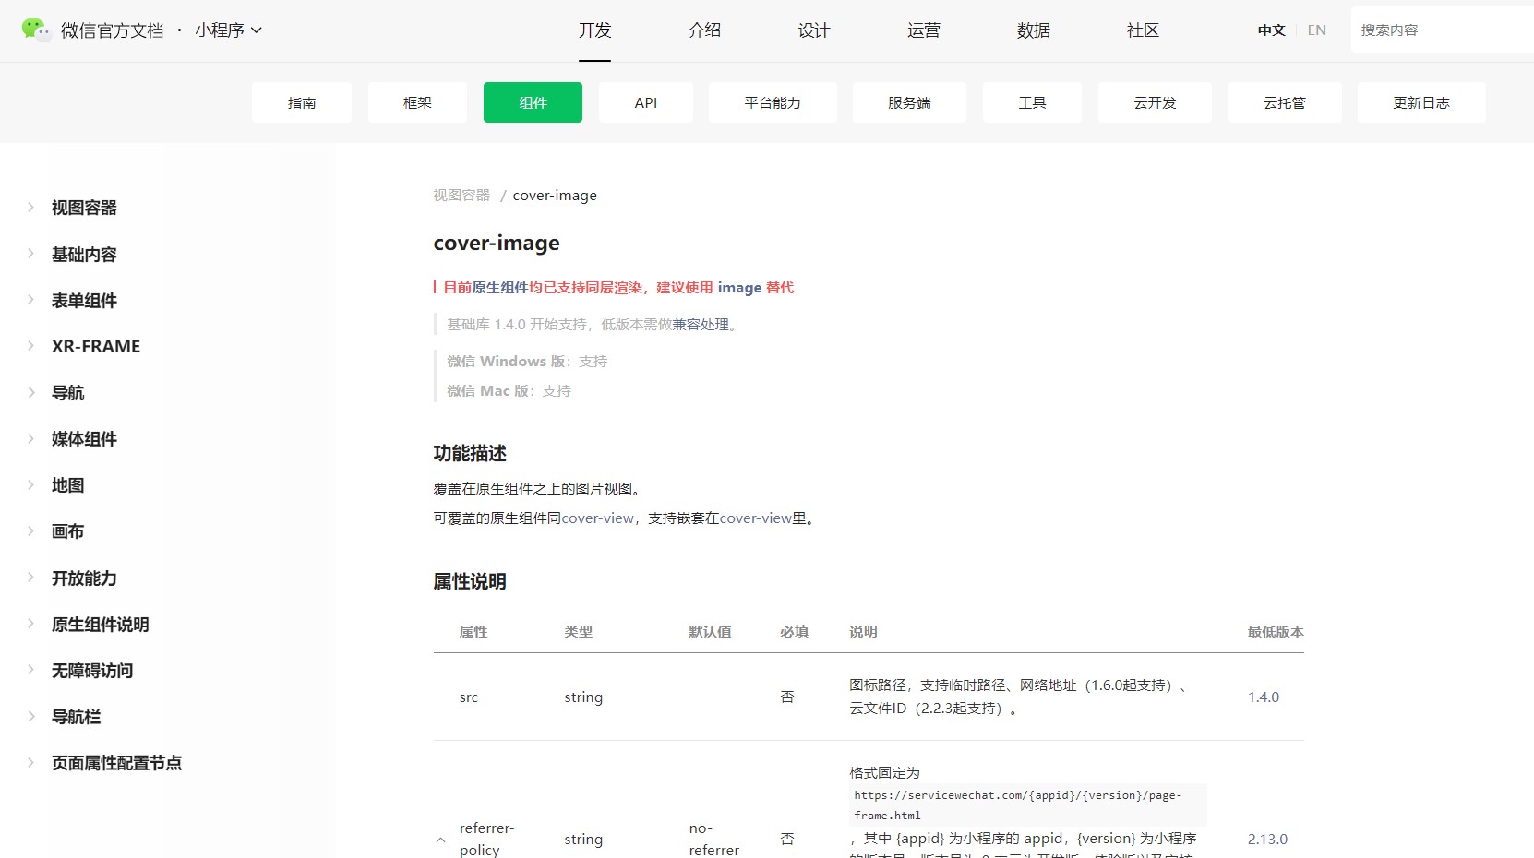Expand the XR-FRAME sidebar section
Screen dimensions: 1534x858
pos(96,346)
